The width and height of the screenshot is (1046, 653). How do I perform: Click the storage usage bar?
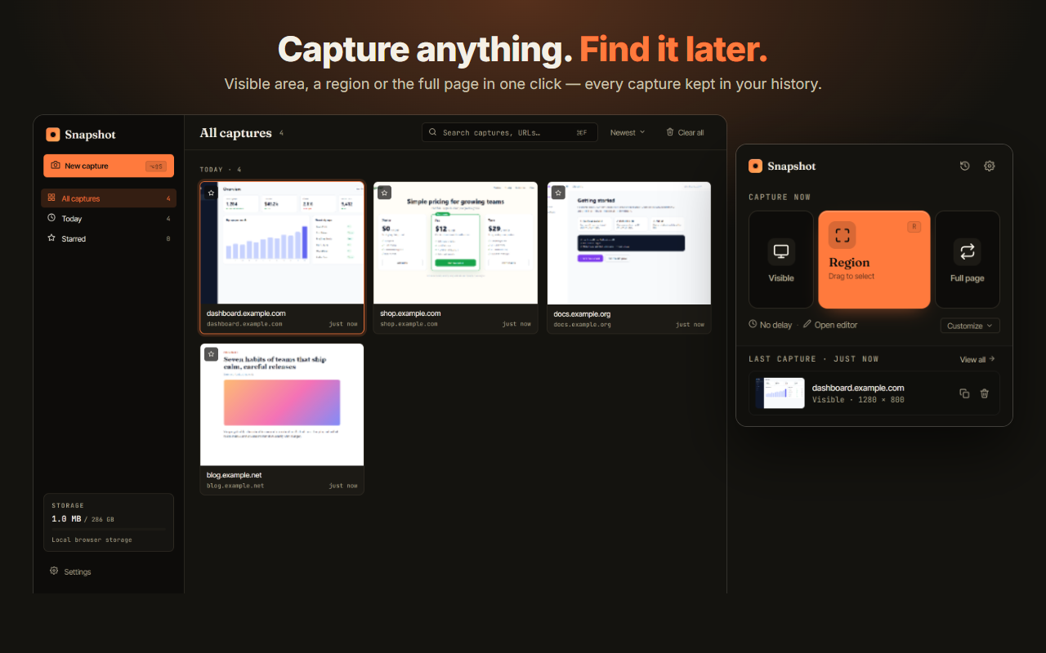(x=109, y=530)
